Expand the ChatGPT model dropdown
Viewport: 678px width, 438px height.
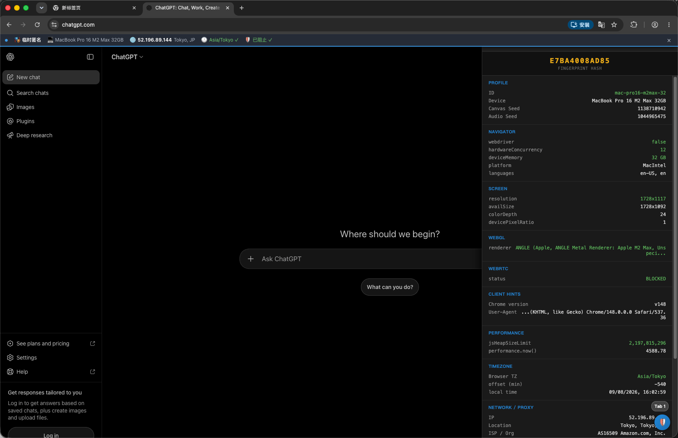click(127, 57)
